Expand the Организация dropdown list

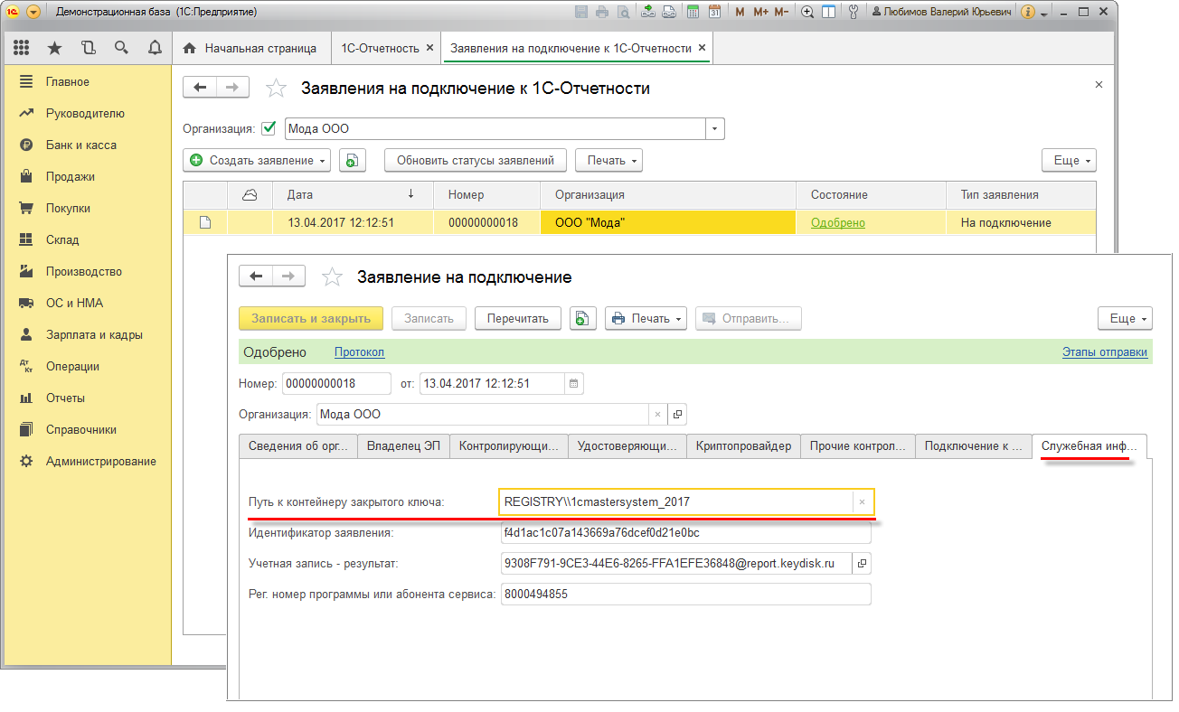coord(714,129)
